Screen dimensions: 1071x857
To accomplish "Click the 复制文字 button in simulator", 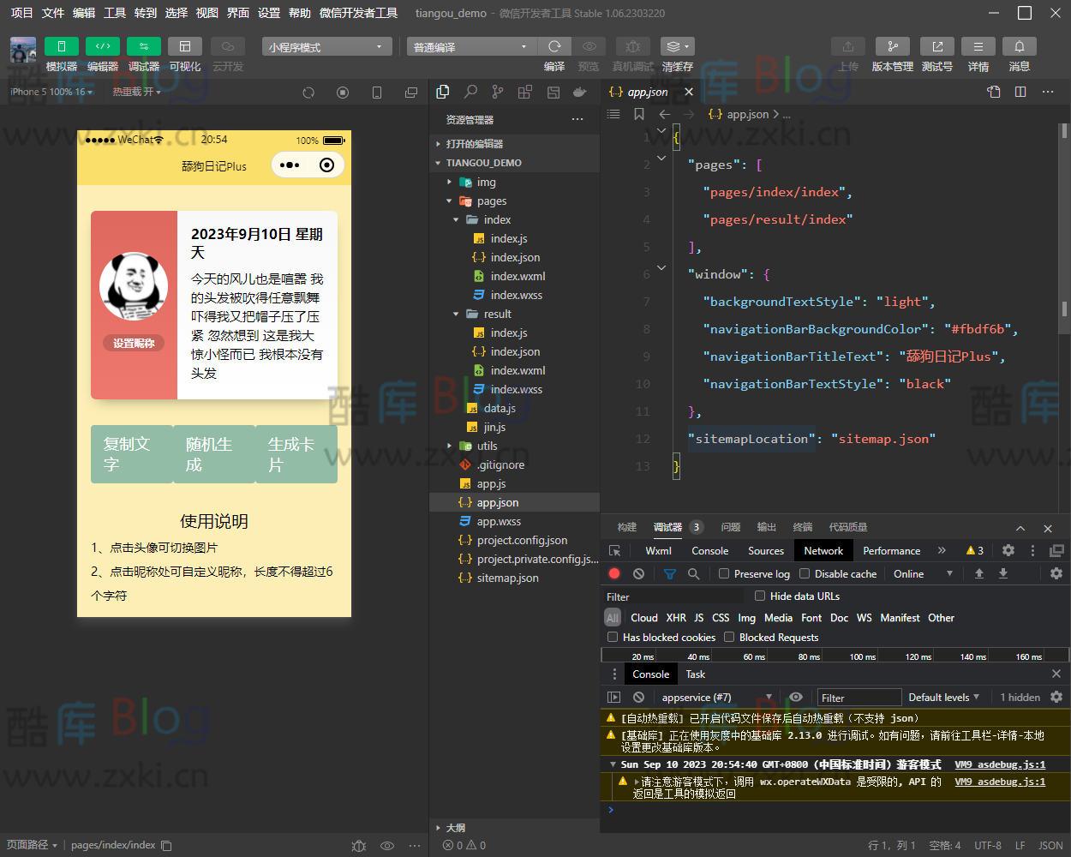I will pos(131,454).
